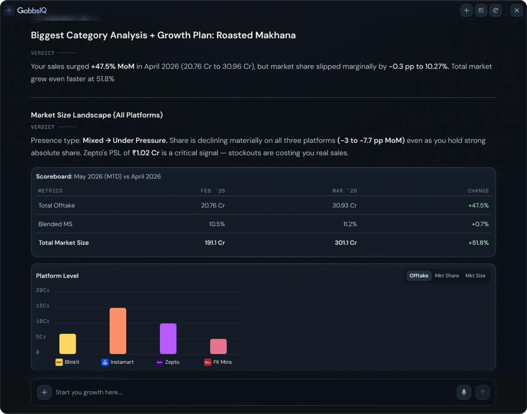Switch chart to Mkt Size view
The image size is (527, 414).
pyautogui.click(x=475, y=276)
